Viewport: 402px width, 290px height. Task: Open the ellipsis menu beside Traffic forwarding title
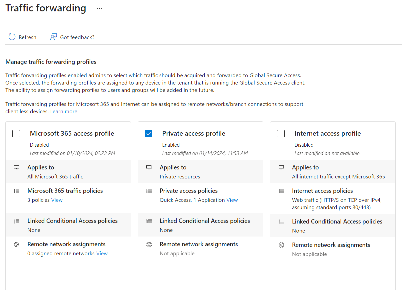(100, 9)
